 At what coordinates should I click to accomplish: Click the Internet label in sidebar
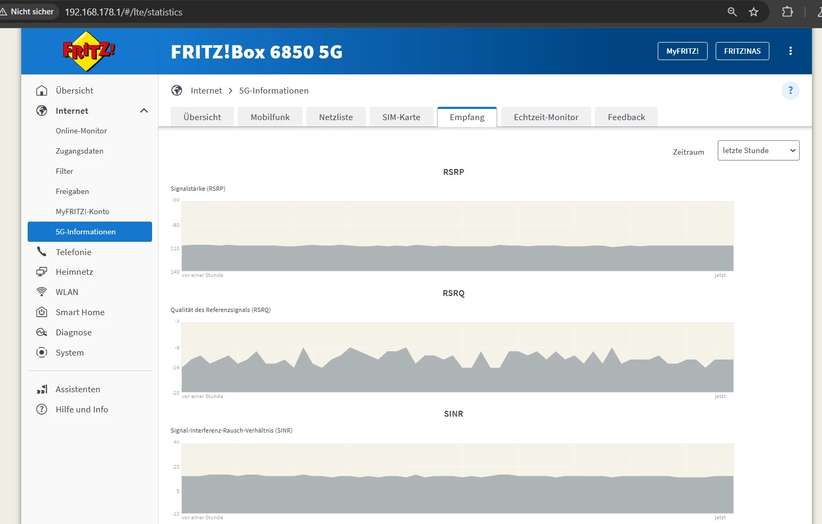(72, 111)
